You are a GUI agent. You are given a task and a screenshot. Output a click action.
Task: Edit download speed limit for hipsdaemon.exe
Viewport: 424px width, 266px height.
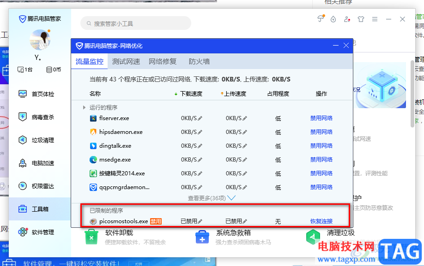pyautogui.click(x=200, y=132)
